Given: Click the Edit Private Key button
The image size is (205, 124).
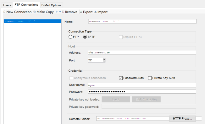Looking at the screenshot, I should click(x=146, y=99).
